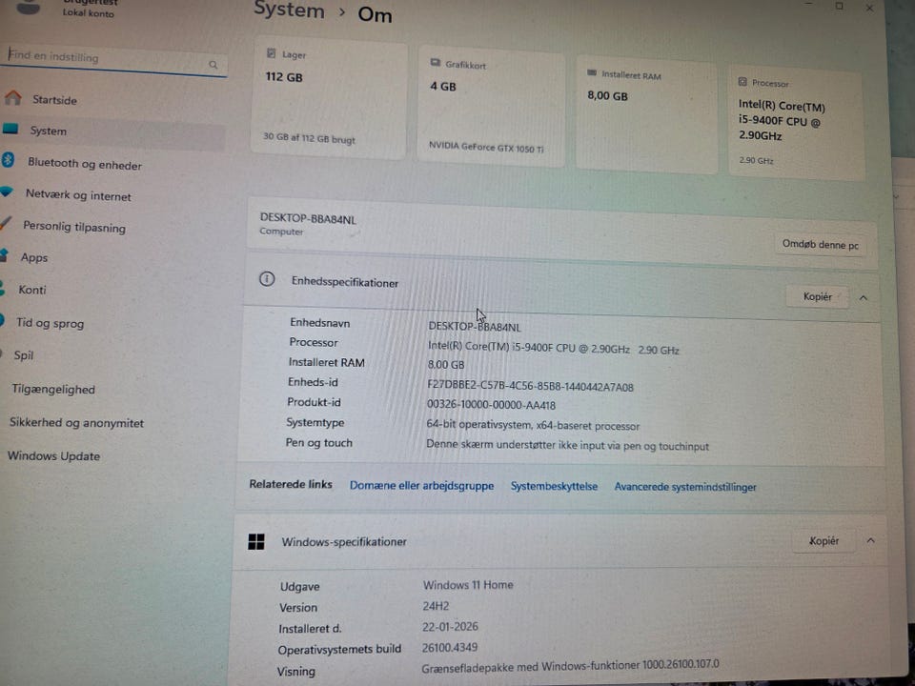Select System in the sidebar
915x686 pixels.
point(112,131)
